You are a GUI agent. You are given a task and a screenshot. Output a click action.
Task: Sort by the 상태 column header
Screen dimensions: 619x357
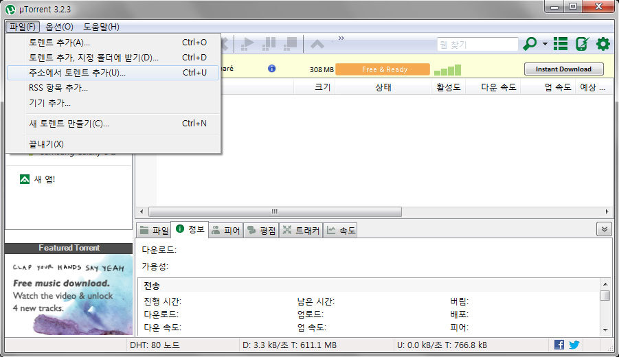[x=383, y=87]
